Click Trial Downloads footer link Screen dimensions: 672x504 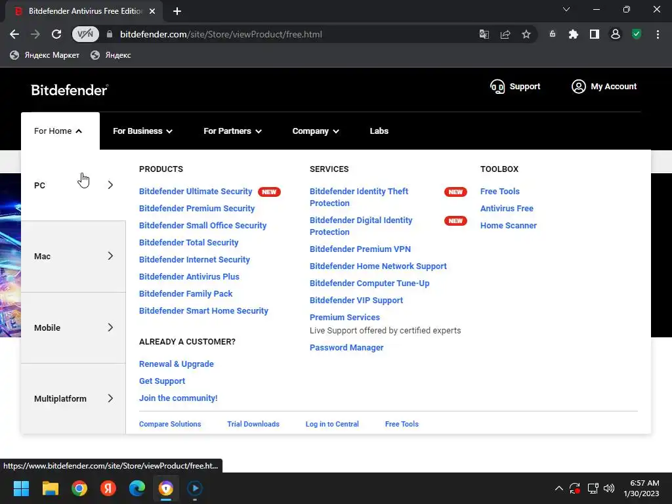tap(253, 424)
